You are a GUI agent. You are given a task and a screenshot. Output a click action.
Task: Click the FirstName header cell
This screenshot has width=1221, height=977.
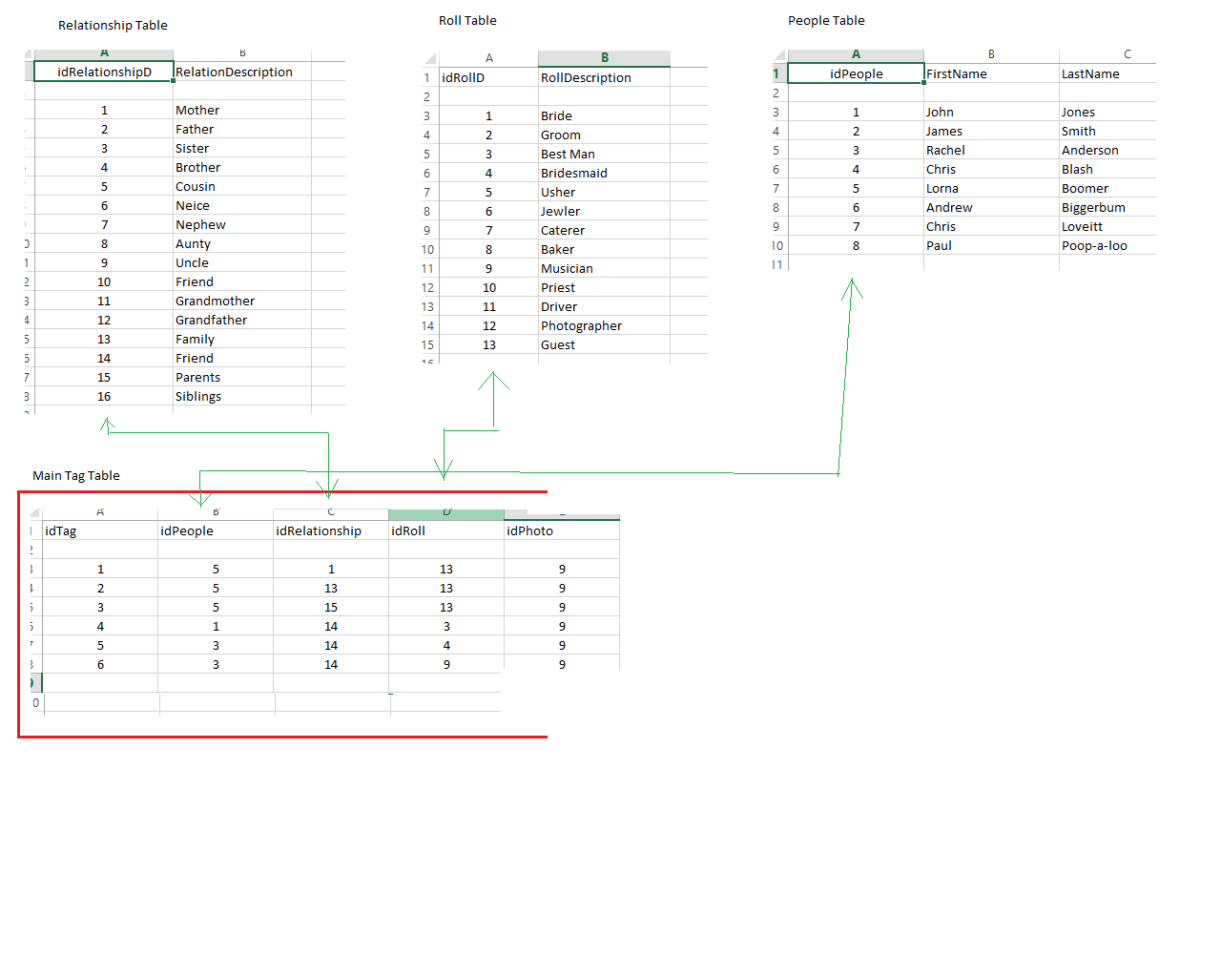(991, 73)
